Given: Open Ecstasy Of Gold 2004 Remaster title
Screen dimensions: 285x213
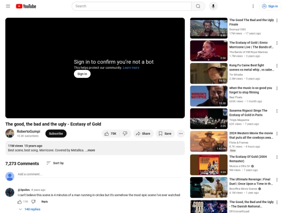Looking at the screenshot, I should click(248, 159).
